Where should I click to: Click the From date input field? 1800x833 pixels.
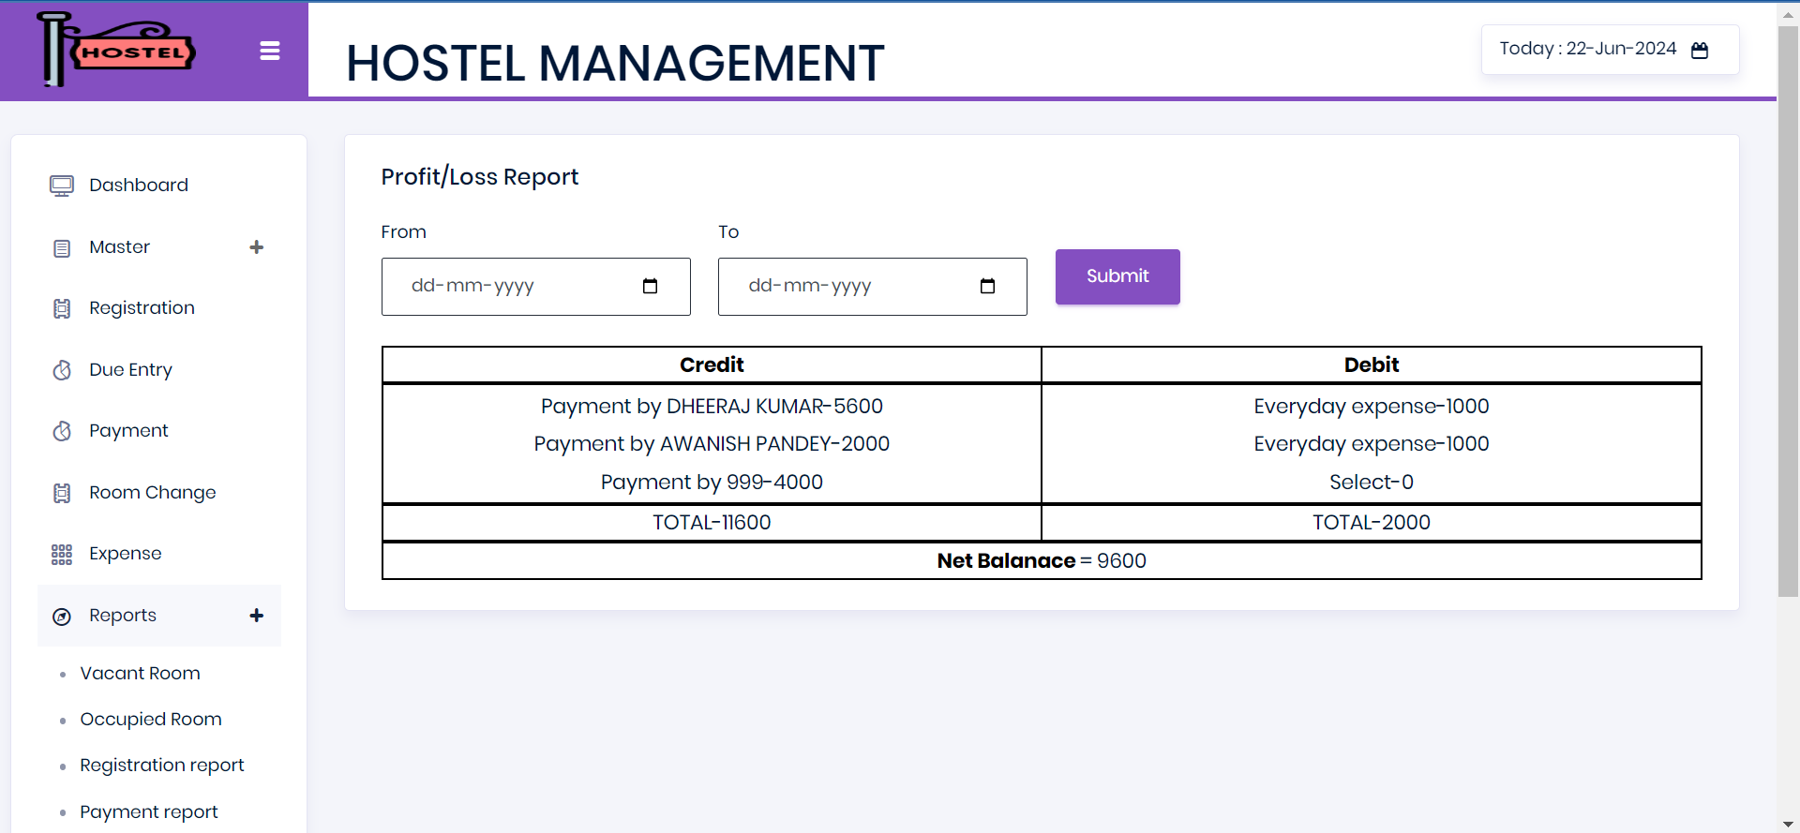coord(516,286)
